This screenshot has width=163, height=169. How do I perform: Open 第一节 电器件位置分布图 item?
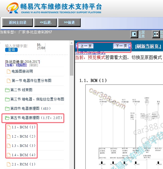click(32, 81)
